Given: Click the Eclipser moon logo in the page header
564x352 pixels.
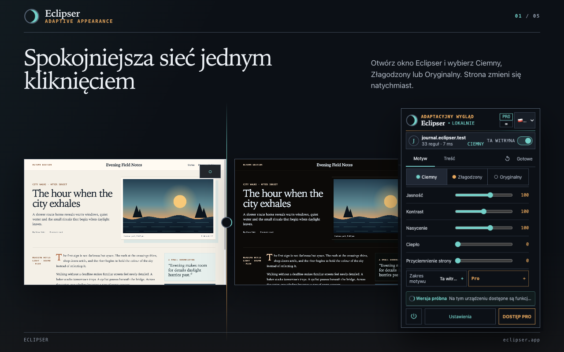Looking at the screenshot, I should click(32, 16).
